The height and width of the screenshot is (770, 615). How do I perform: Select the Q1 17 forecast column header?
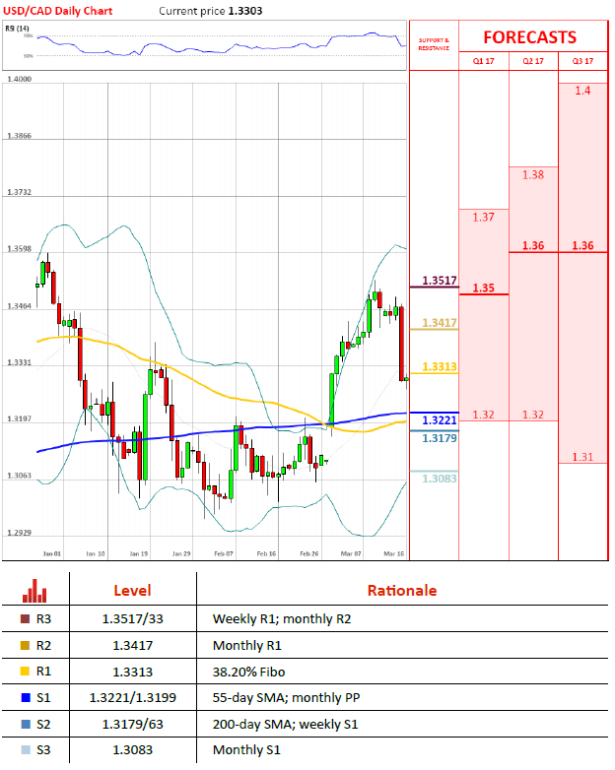[x=483, y=61]
